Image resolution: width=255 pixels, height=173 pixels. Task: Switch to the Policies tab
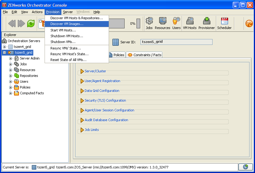pos(117,55)
